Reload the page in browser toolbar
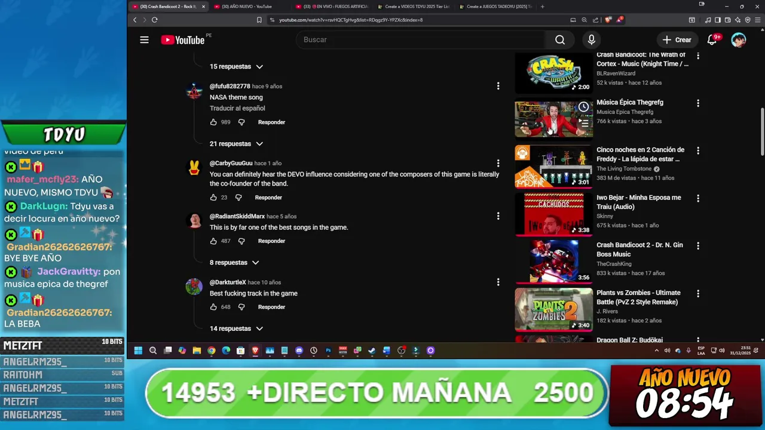The height and width of the screenshot is (430, 765). point(154,20)
